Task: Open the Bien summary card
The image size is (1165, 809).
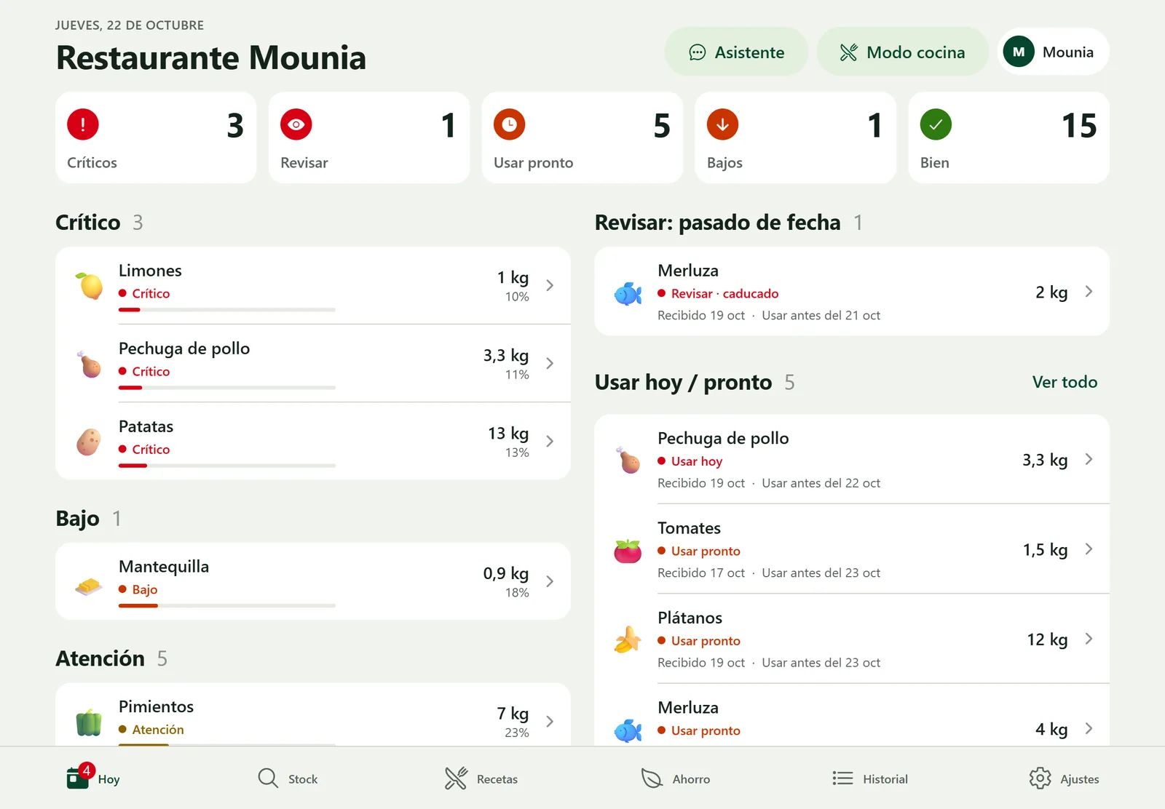Action: pos(1009,138)
